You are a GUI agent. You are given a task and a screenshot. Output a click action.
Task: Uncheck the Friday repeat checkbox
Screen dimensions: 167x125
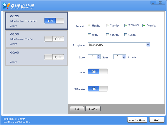point(89,35)
